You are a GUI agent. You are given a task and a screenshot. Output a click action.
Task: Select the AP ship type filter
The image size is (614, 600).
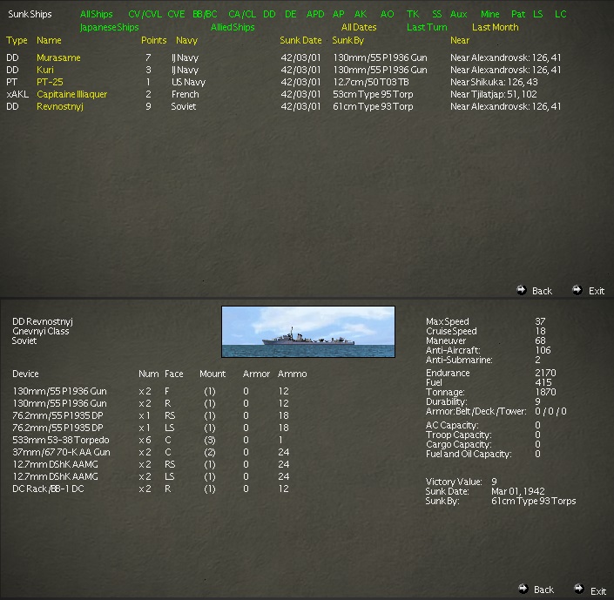tap(338, 14)
